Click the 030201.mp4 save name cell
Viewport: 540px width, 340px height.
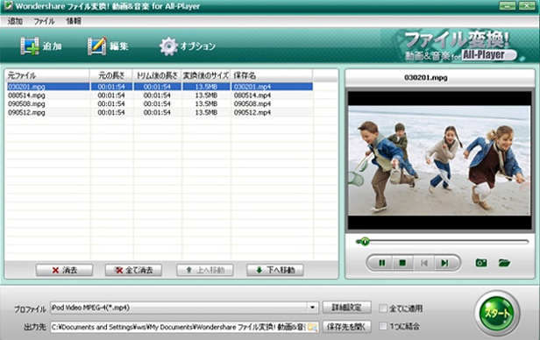252,87
